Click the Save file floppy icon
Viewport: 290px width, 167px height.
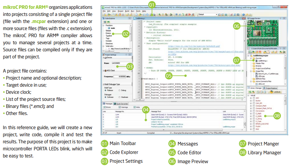tap(144, 15)
